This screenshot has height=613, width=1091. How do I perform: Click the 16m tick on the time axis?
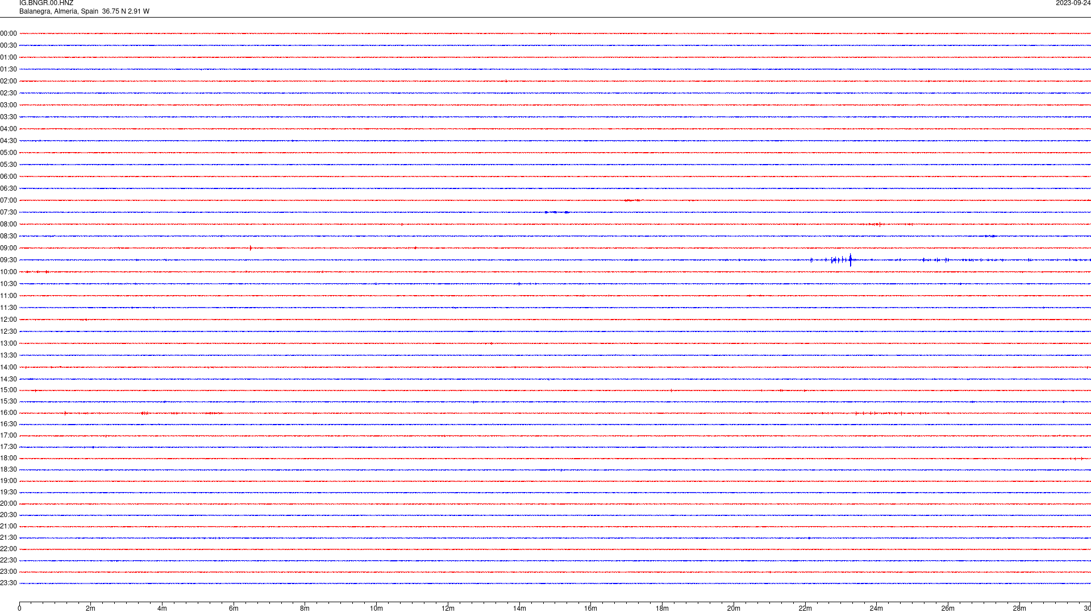pyautogui.click(x=591, y=608)
